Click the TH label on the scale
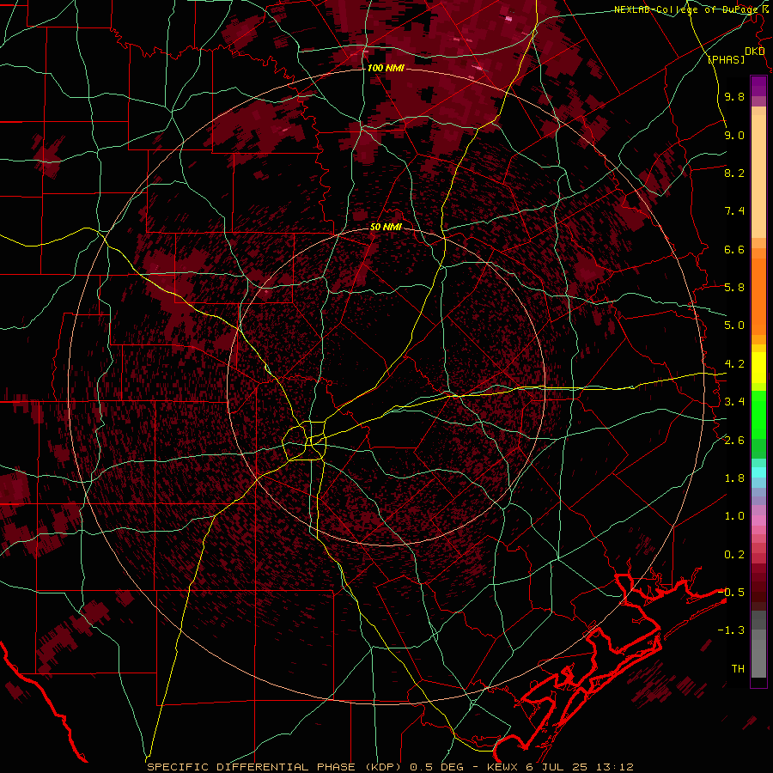 click(738, 669)
